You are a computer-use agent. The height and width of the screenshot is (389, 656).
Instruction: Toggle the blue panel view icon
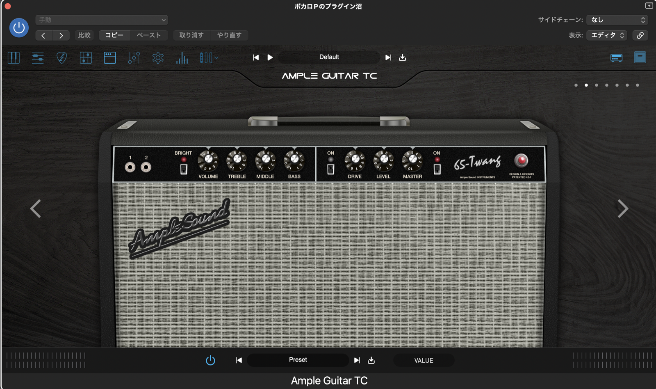pyautogui.click(x=640, y=57)
